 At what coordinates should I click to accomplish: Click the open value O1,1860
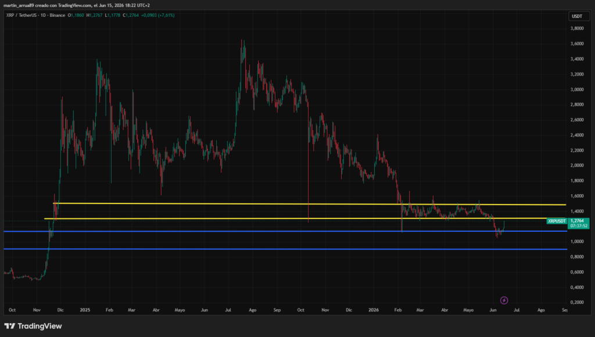pyautogui.click(x=76, y=15)
